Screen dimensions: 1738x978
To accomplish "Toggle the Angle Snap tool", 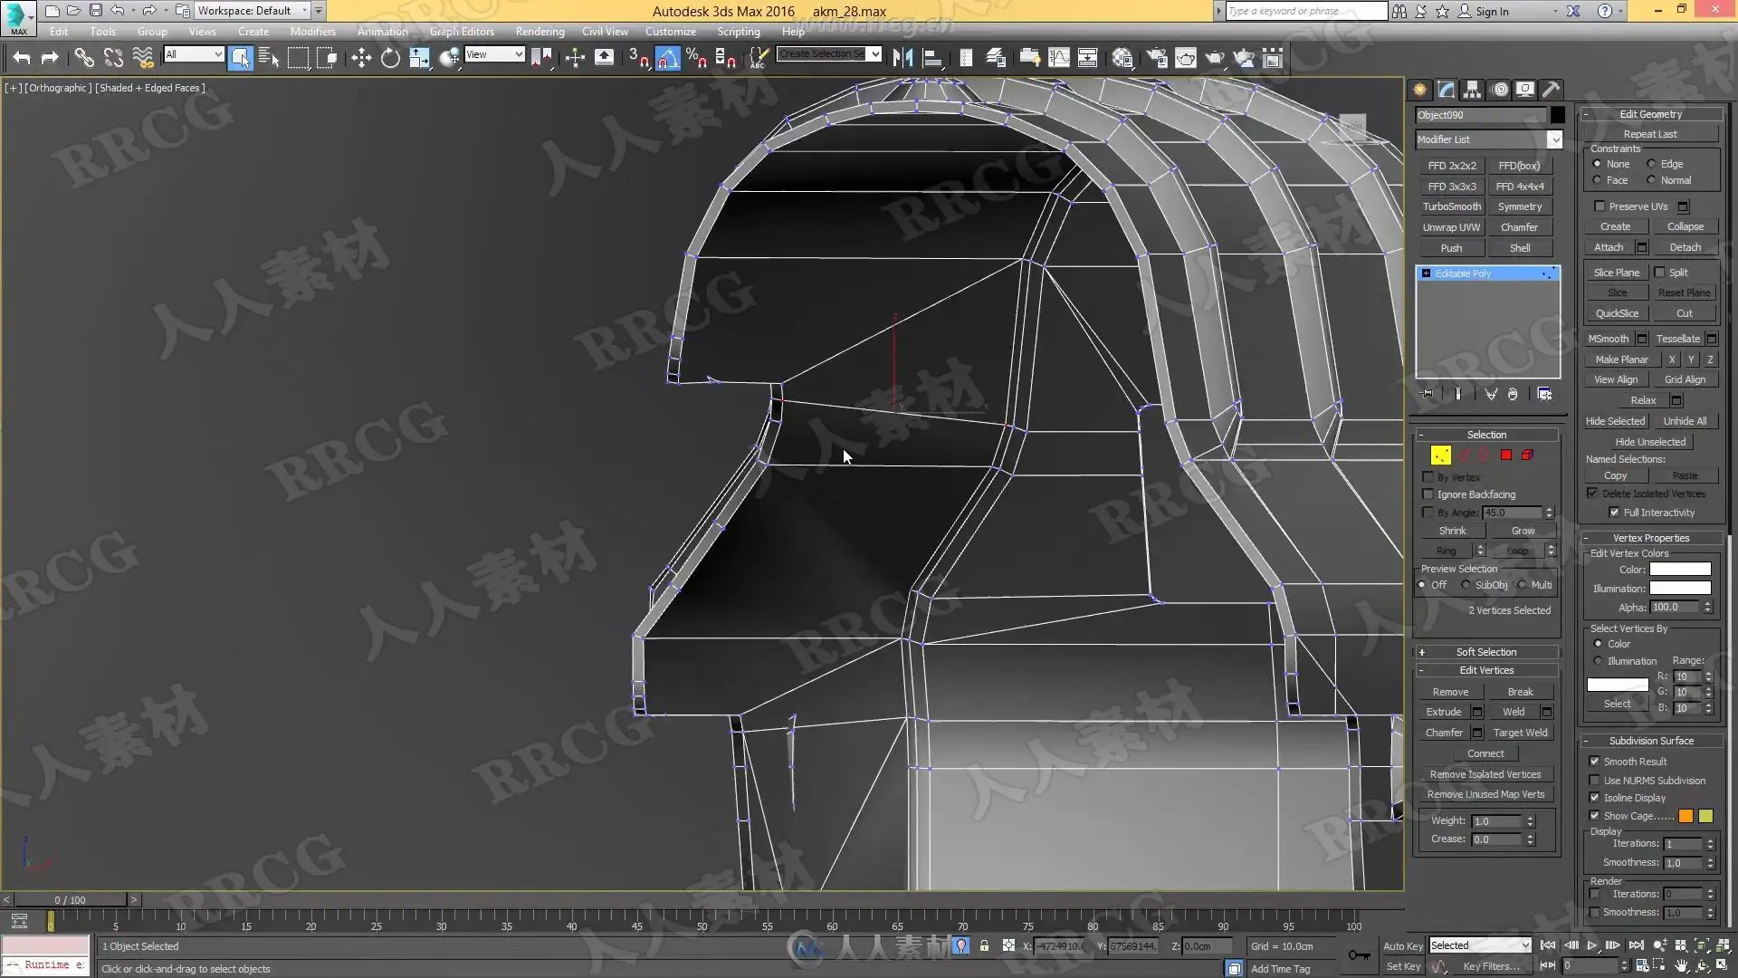I will (x=667, y=59).
